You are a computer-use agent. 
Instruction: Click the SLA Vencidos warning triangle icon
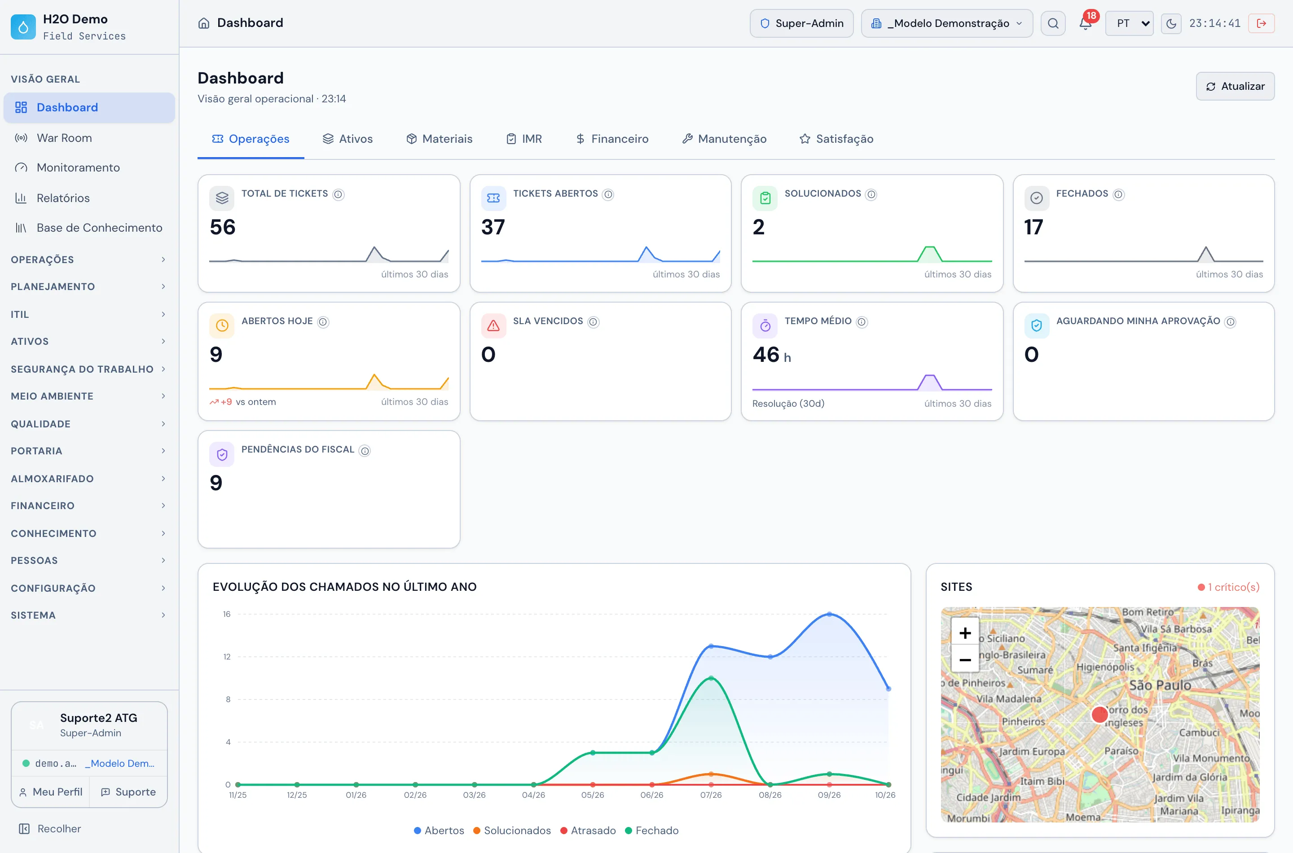click(x=493, y=326)
